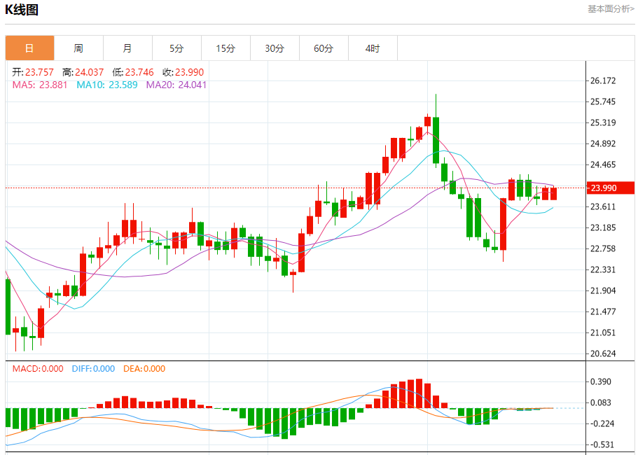This screenshot has width=638, height=455.
Task: Click the MA5: 23.881 legend
Action: (x=40, y=85)
